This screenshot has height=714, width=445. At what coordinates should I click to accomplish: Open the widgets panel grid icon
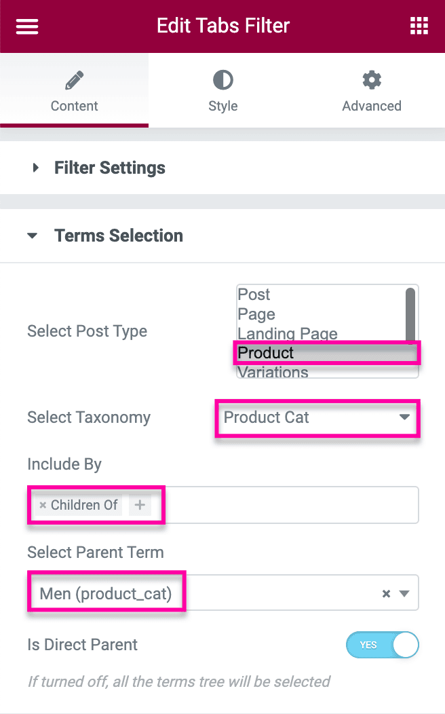click(x=419, y=26)
